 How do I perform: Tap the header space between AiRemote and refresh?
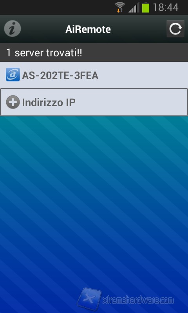tap(139, 29)
